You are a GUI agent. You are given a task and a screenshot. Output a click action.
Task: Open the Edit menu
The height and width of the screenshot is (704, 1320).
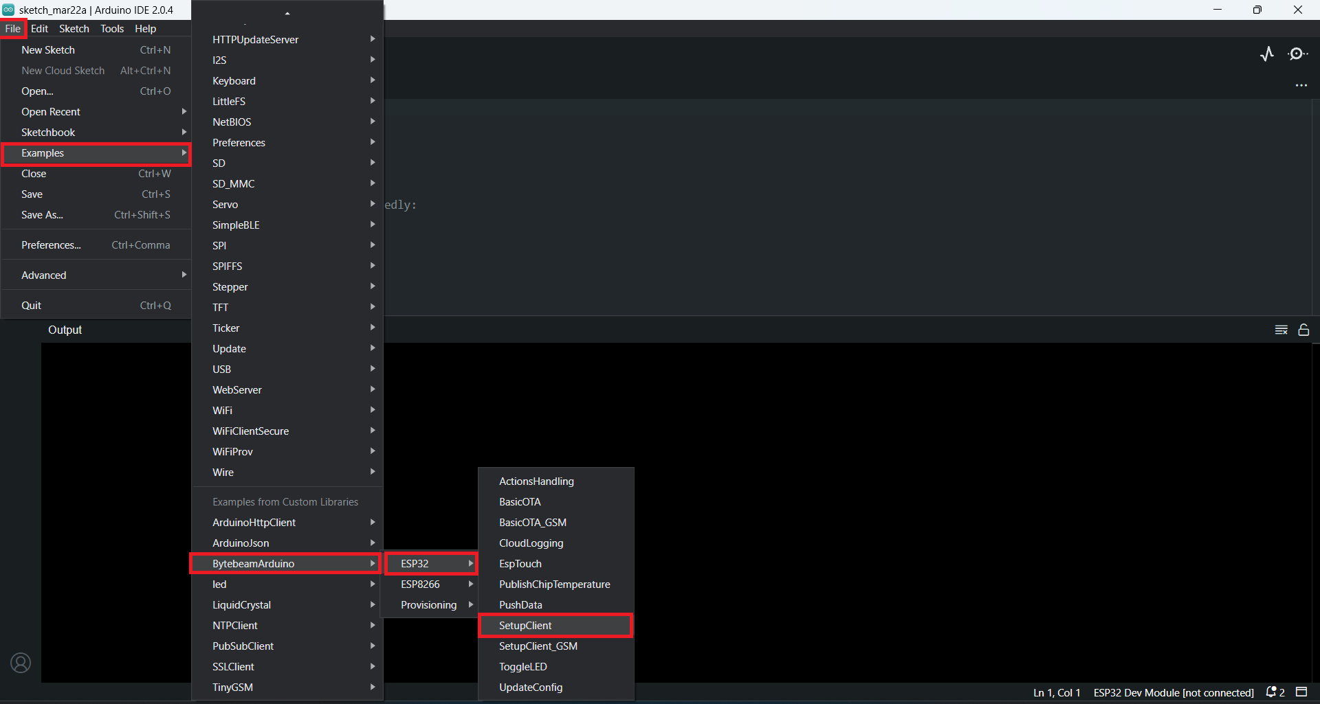[x=39, y=28]
